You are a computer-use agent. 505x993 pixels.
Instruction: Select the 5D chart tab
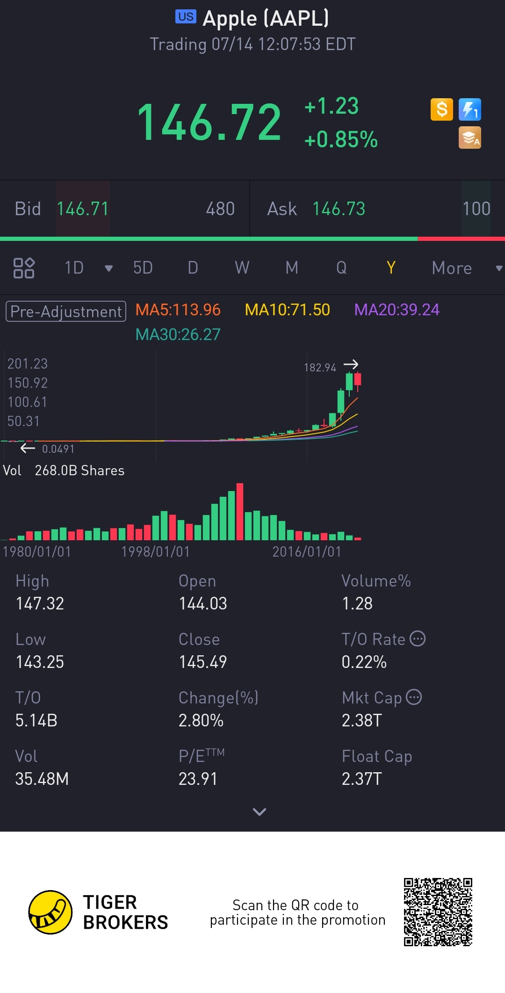pyautogui.click(x=143, y=268)
